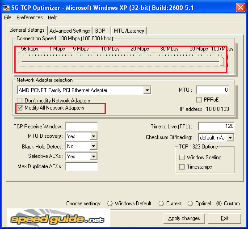Switch to the Advanced Settings tab
The width and height of the screenshot is (248, 229).
tap(70, 31)
